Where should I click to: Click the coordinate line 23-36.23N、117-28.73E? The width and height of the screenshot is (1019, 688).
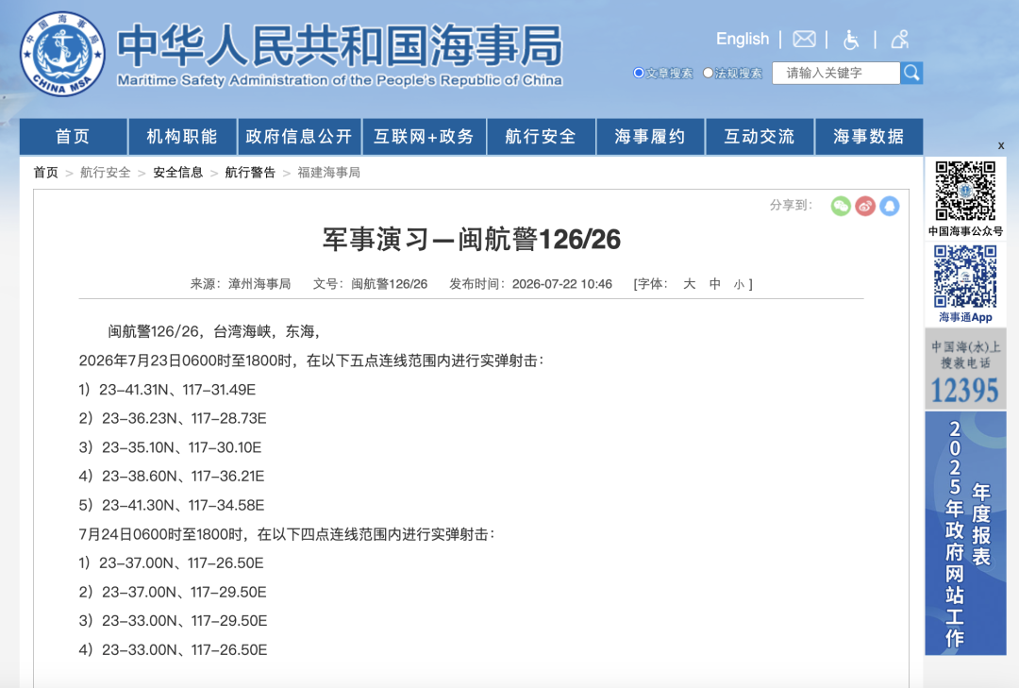click(x=184, y=418)
